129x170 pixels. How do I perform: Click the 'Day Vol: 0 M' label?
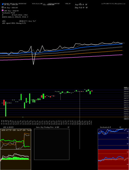[81, 8]
